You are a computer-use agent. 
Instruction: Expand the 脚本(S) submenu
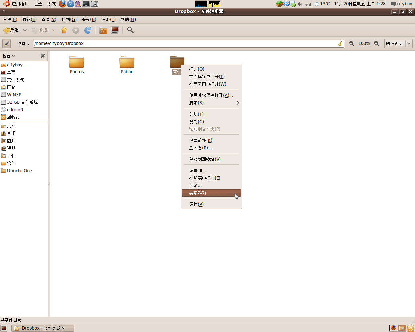click(x=211, y=103)
